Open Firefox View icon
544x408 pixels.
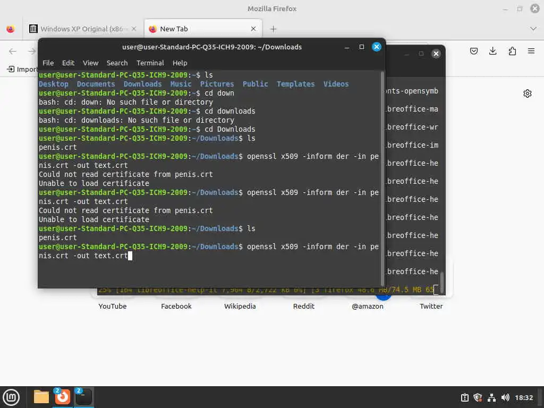pyautogui.click(x=11, y=29)
